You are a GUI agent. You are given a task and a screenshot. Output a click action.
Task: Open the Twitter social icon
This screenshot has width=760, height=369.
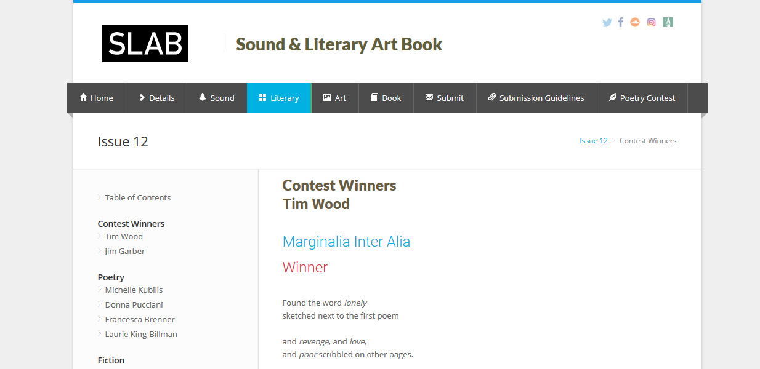(607, 23)
